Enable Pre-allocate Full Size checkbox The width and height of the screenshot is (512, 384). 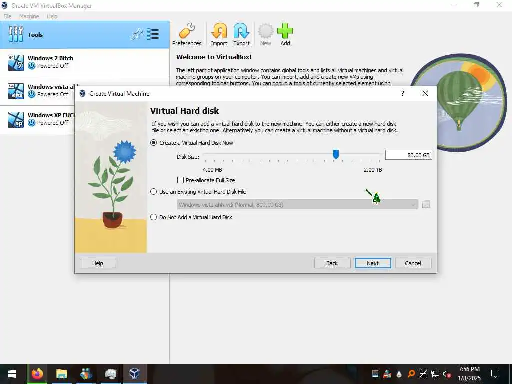[x=180, y=180]
